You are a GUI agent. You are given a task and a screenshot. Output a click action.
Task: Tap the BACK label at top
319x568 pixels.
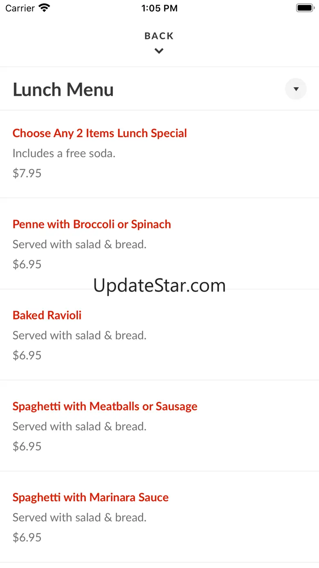click(x=159, y=36)
